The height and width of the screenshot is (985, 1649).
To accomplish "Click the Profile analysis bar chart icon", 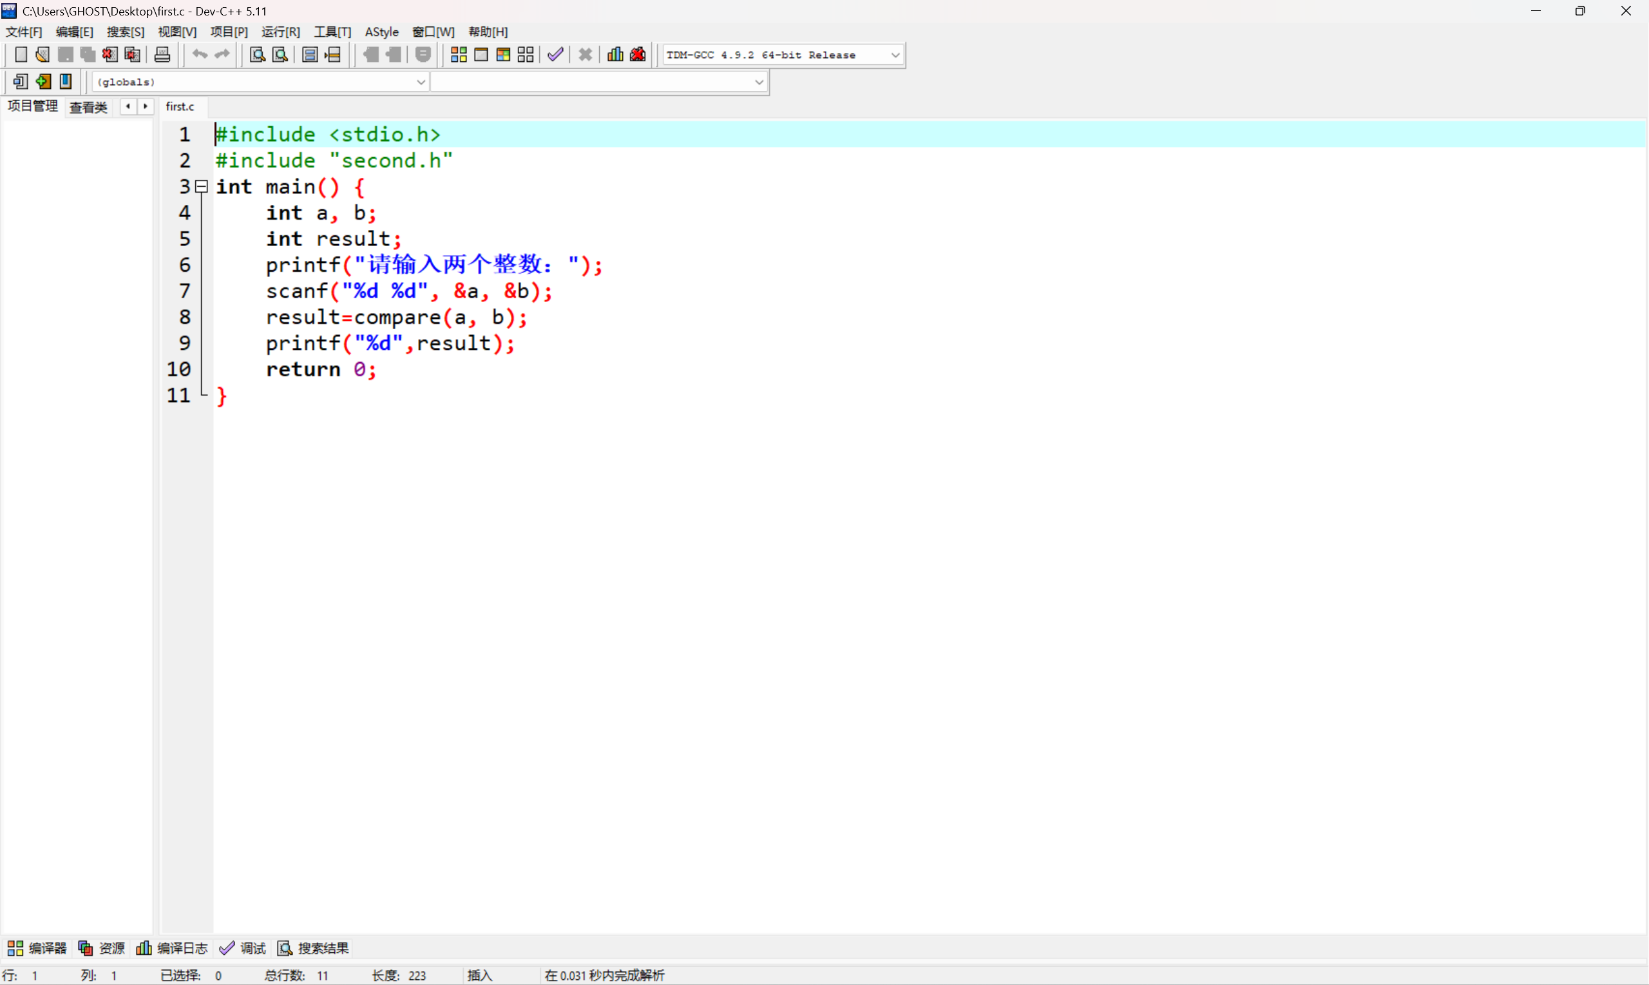I will (615, 54).
